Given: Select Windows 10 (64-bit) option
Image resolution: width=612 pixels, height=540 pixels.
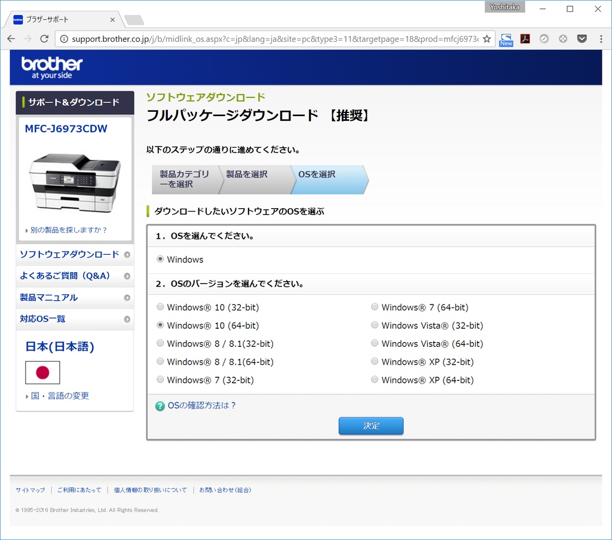Looking at the screenshot, I should pos(160,325).
